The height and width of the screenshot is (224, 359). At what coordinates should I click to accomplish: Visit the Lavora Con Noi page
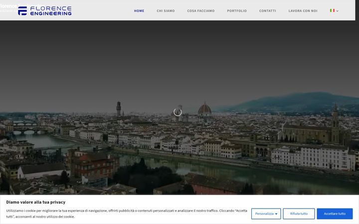pyautogui.click(x=303, y=11)
